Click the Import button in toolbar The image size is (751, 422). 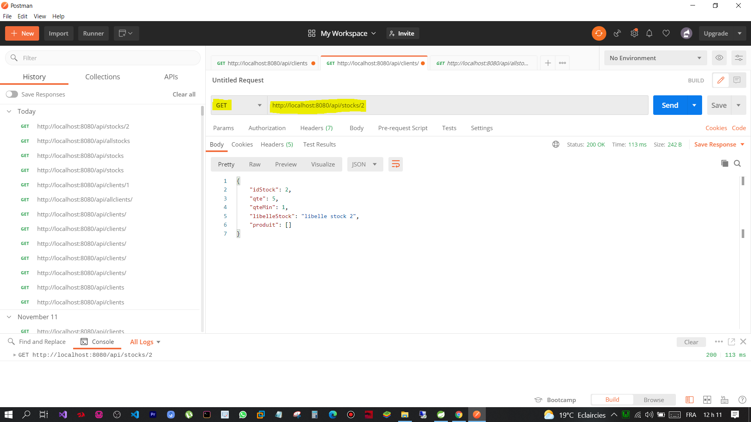coord(58,34)
